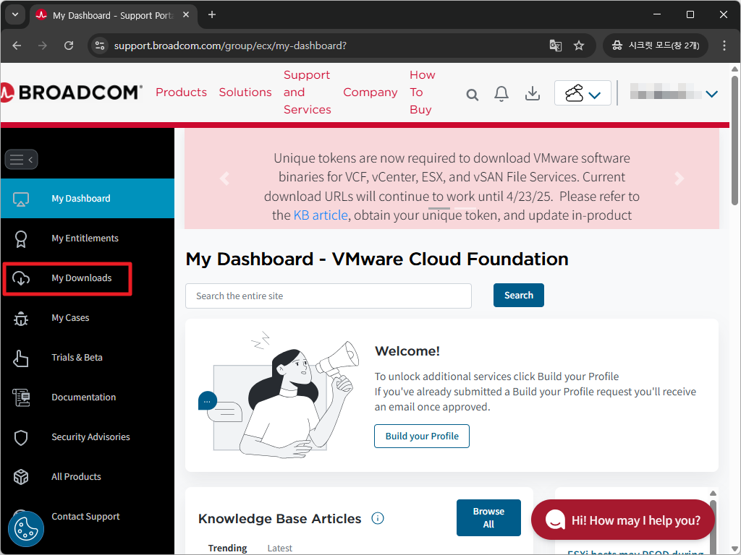The height and width of the screenshot is (555, 741).
Task: Select My Entitlements in the sidebar
Action: [88, 238]
